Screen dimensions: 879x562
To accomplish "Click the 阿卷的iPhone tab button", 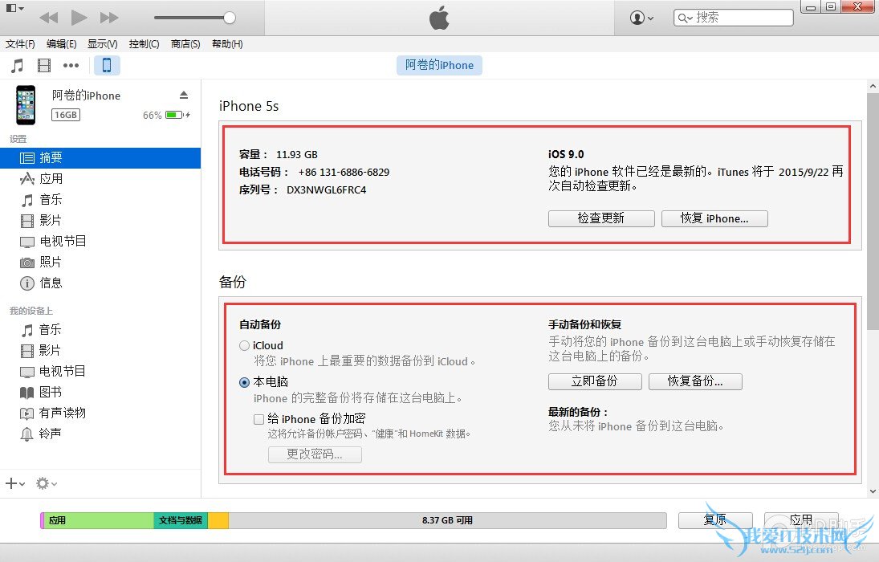I will click(440, 65).
